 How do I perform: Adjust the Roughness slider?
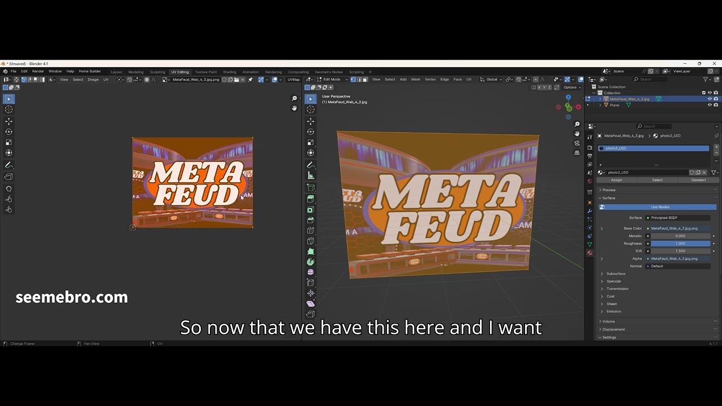tap(680, 244)
